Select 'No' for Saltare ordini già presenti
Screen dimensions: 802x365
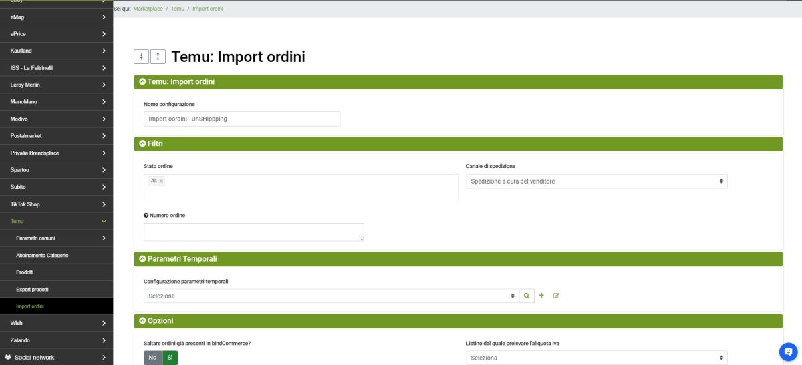(152, 358)
